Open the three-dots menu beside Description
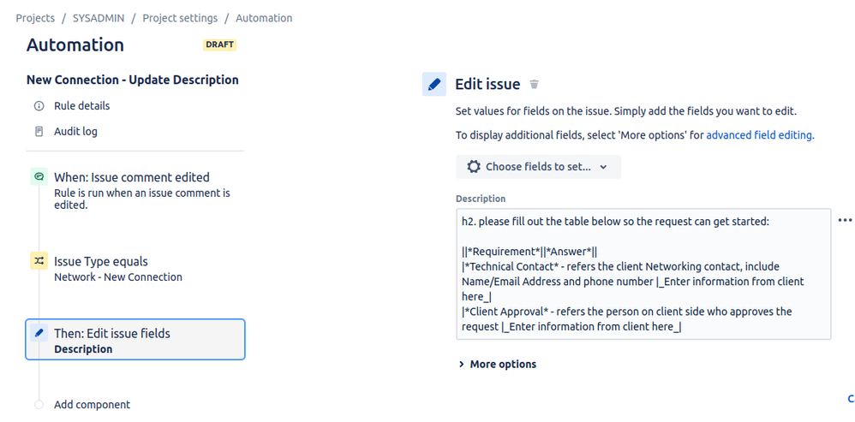This screenshot has height=422, width=855. [844, 220]
